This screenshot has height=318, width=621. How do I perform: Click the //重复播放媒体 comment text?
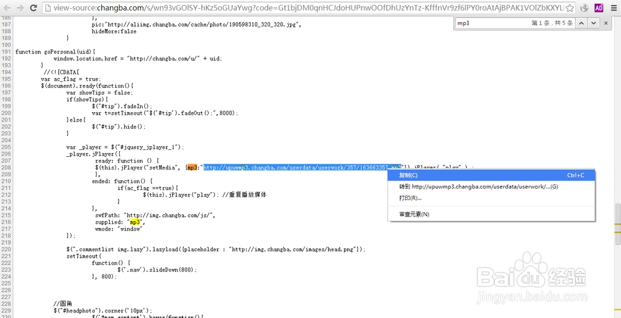click(244, 195)
